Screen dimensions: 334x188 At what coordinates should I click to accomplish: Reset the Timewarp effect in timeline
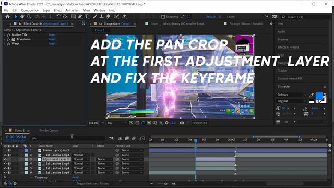(76, 177)
